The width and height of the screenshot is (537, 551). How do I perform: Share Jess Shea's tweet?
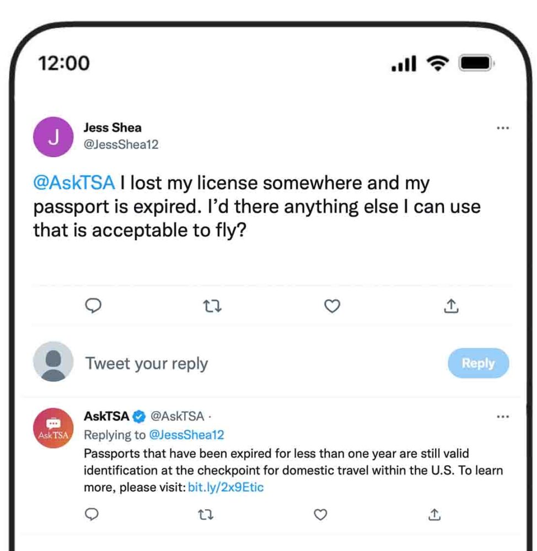point(451,306)
